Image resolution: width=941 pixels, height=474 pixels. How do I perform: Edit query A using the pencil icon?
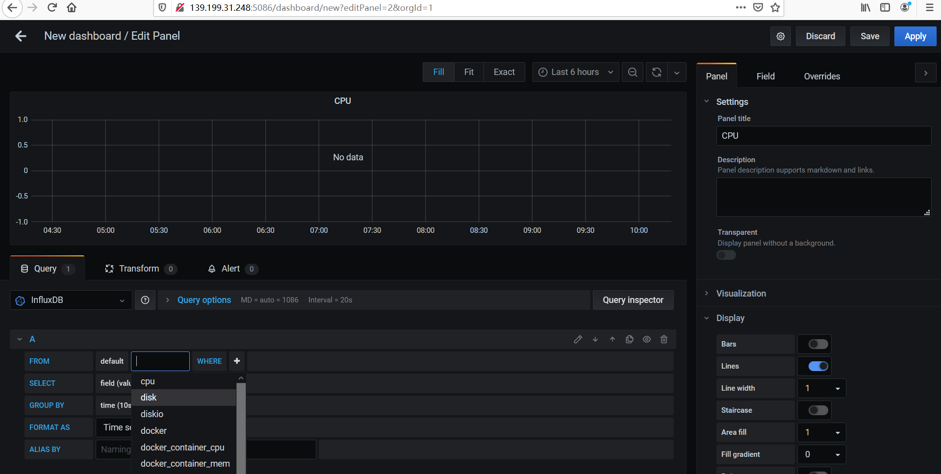point(578,339)
